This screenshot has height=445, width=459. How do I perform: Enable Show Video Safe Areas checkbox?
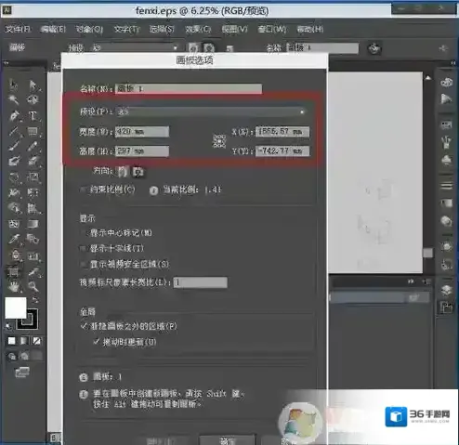[83, 264]
